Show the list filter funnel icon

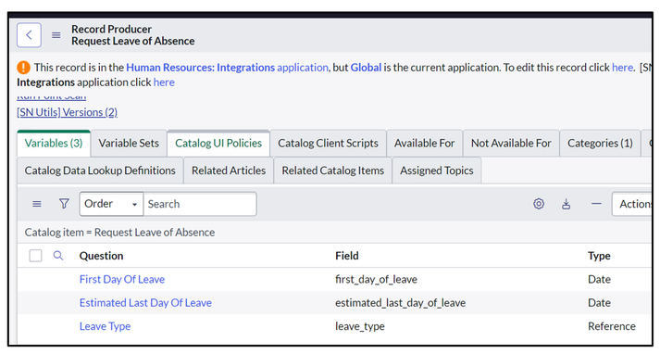pyautogui.click(x=64, y=204)
